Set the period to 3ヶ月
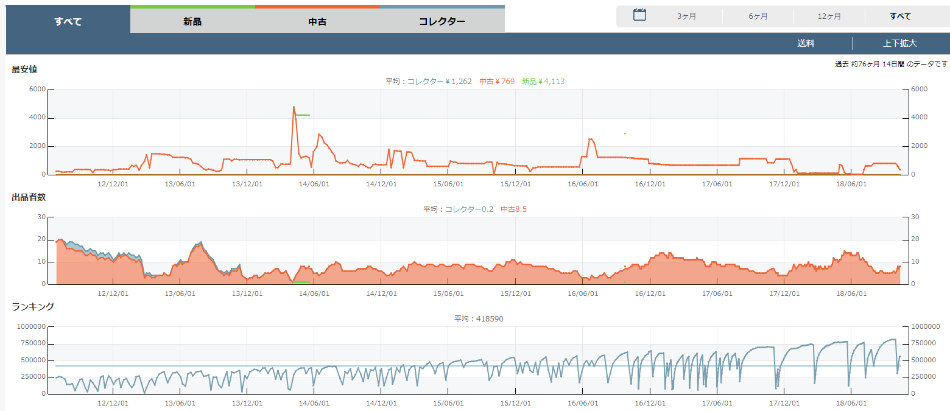Viewport: 950px width, 411px height. pos(686,16)
